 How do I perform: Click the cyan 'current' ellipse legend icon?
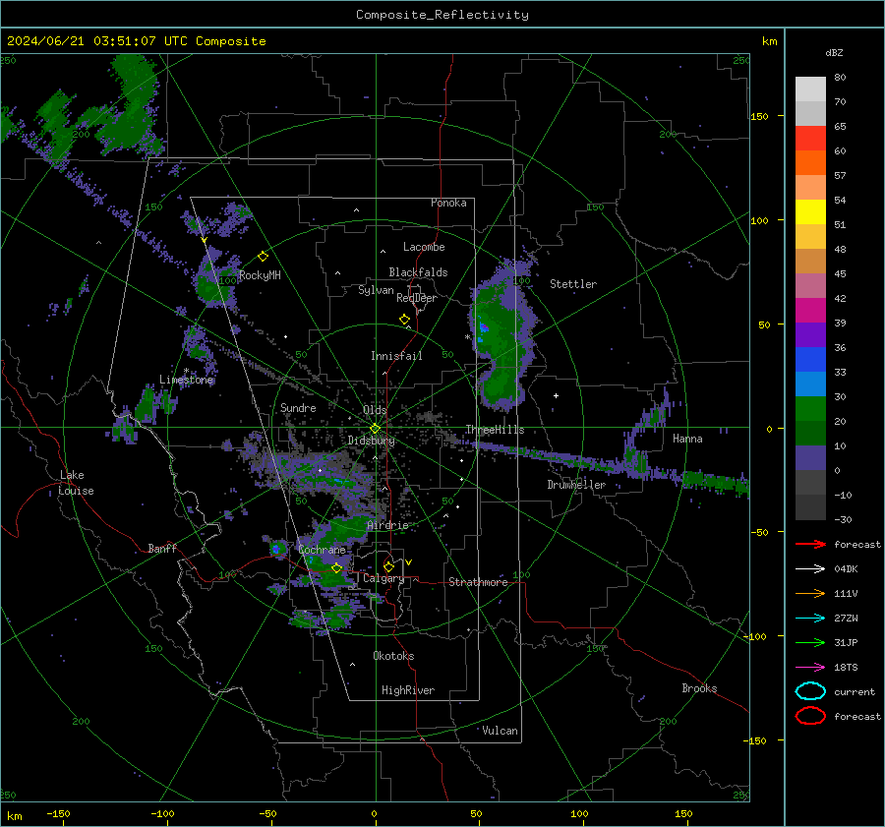coord(810,691)
